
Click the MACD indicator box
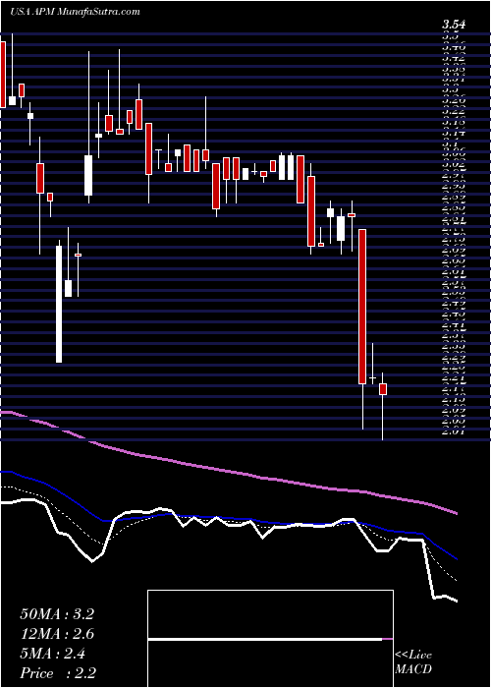pos(270,639)
